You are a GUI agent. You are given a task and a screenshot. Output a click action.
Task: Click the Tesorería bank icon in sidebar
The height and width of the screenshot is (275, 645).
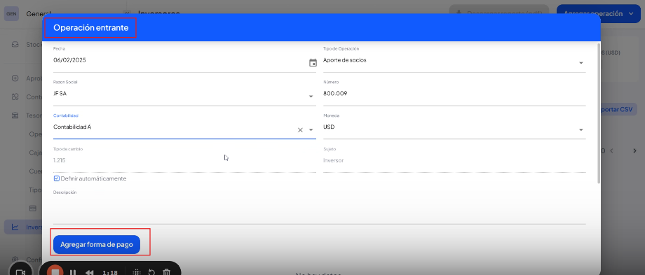click(15, 115)
